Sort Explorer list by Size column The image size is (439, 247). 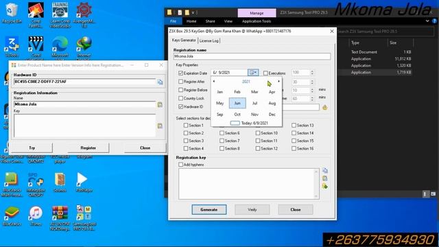[393, 43]
